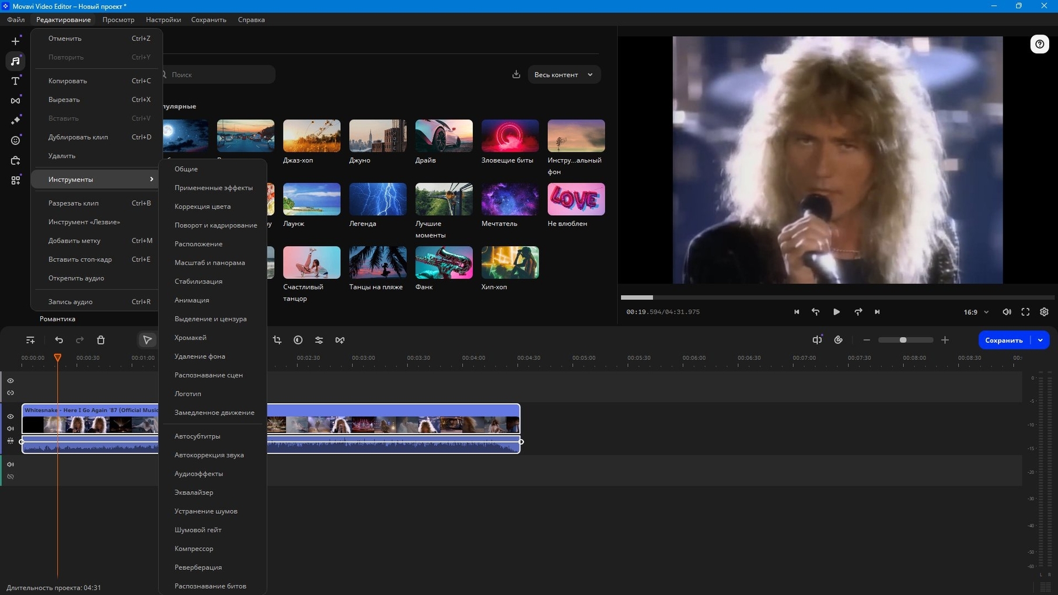Open the 16:9 aspect ratio dropdown
The height and width of the screenshot is (595, 1058).
[976, 312]
